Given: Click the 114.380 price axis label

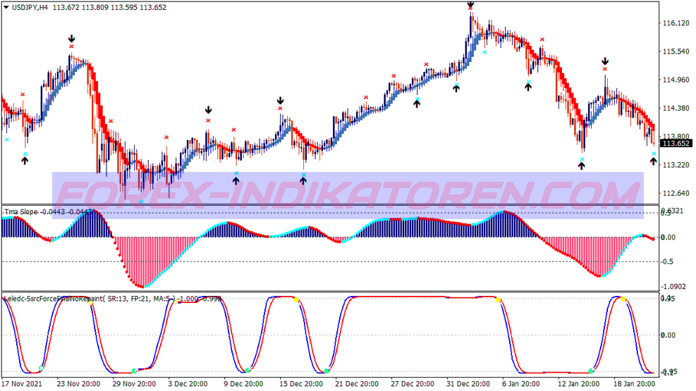Looking at the screenshot, I should point(676,108).
